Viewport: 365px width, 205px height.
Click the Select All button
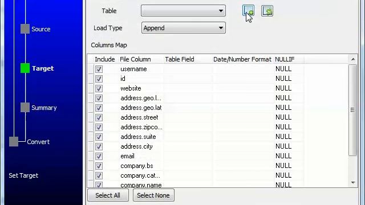(x=108, y=195)
